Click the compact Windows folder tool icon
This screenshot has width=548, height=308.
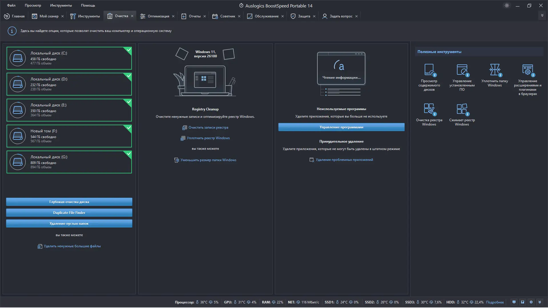495,70
